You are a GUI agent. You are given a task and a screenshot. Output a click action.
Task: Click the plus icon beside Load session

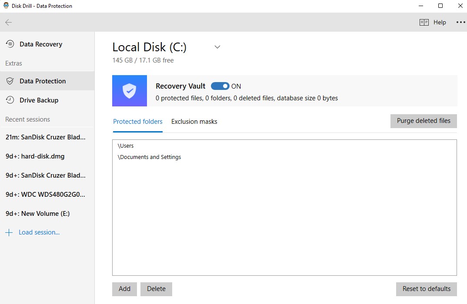tap(9, 232)
